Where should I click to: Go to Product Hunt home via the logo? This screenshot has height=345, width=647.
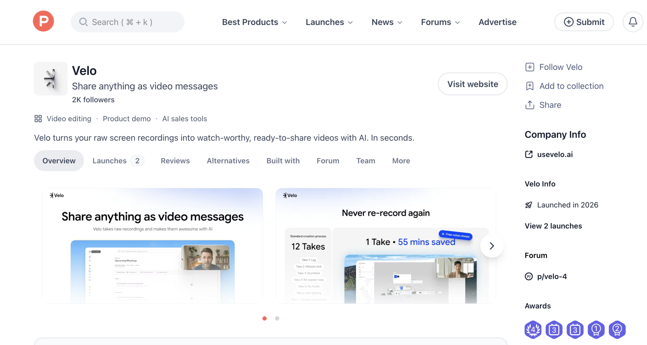coord(43,21)
